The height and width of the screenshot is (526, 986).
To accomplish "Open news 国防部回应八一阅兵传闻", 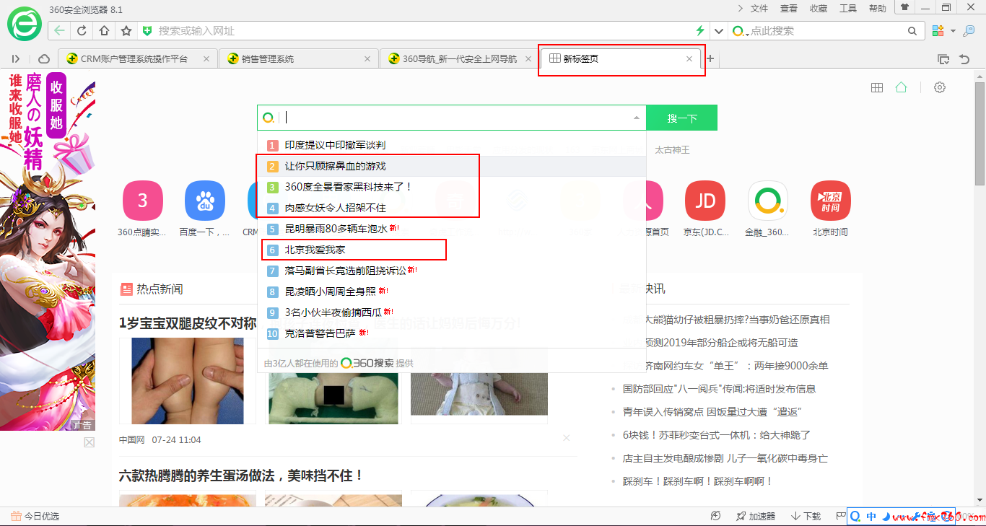I will point(719,389).
